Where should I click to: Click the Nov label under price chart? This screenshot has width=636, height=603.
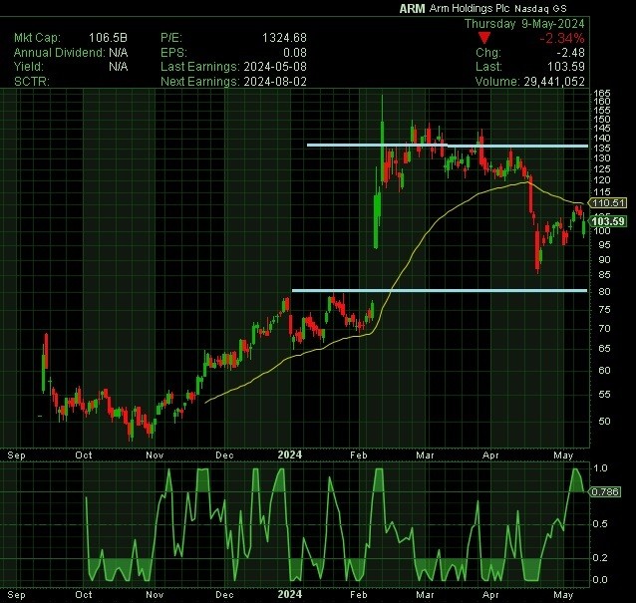point(155,455)
